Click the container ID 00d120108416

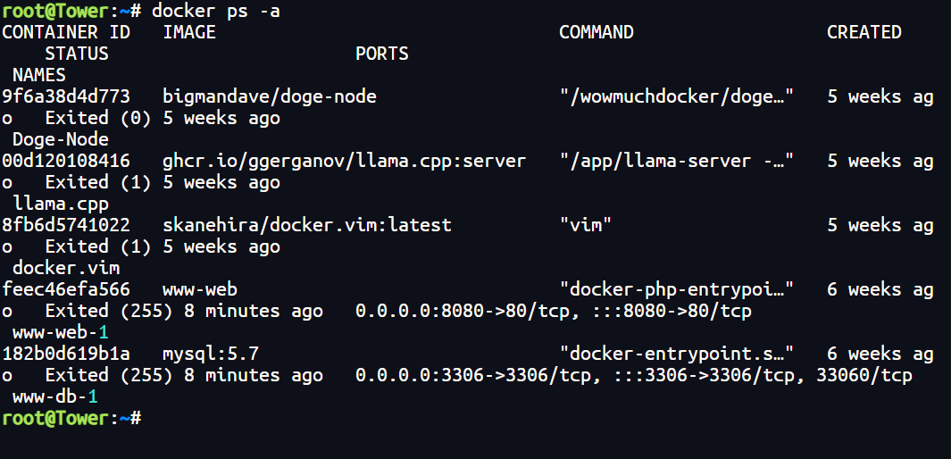[66, 162]
